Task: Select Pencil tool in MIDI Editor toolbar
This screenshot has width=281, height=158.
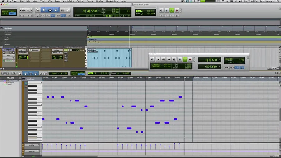Action: [45, 74]
